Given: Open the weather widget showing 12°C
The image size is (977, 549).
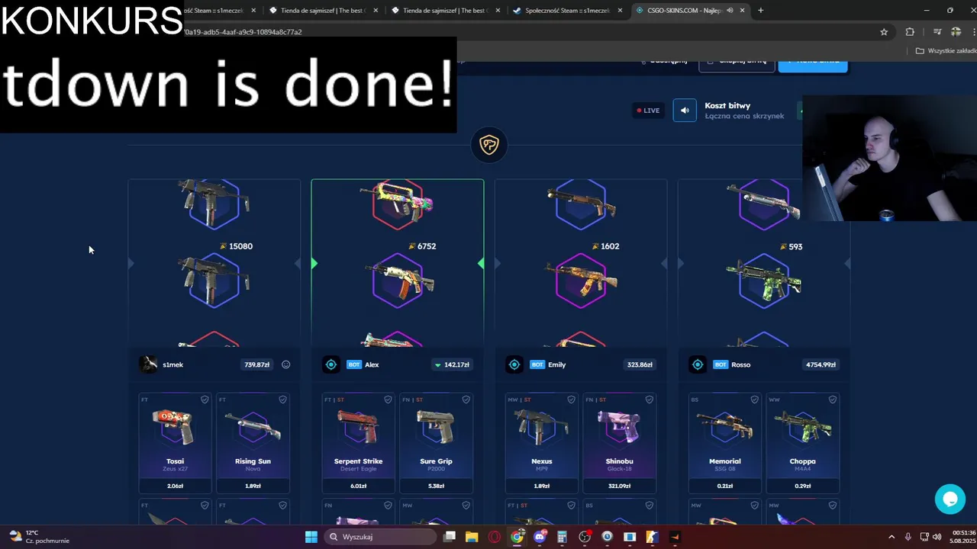Looking at the screenshot, I should (40, 537).
